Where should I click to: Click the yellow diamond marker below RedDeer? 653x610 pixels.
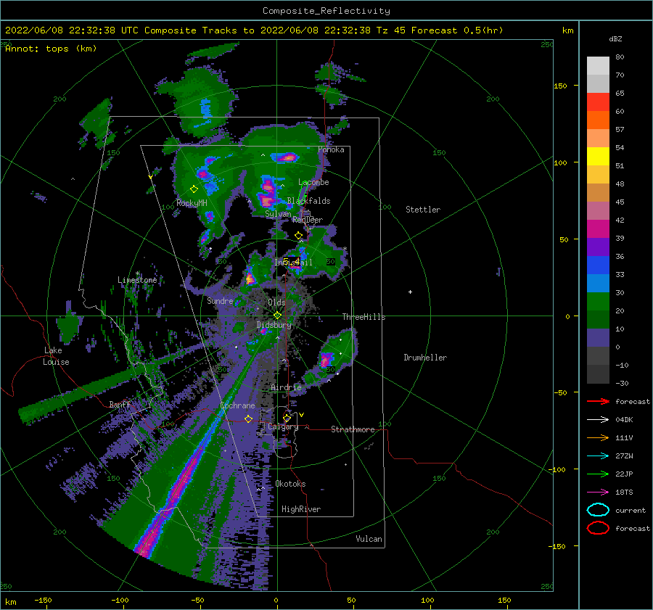[298, 236]
